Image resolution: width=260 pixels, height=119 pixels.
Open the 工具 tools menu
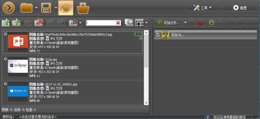click(x=203, y=8)
